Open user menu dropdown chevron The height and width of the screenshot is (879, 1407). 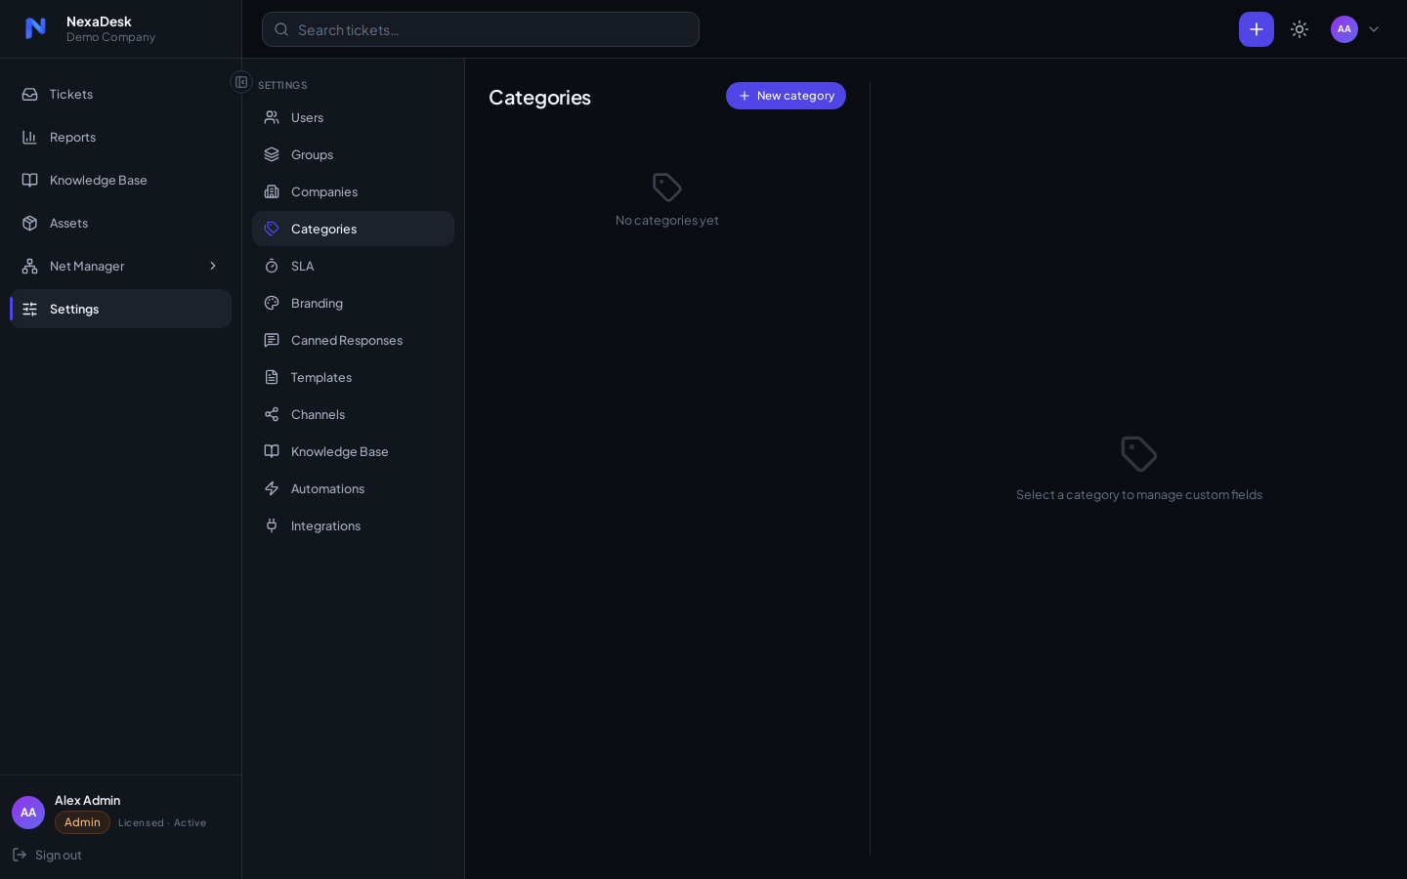pos(1374,29)
